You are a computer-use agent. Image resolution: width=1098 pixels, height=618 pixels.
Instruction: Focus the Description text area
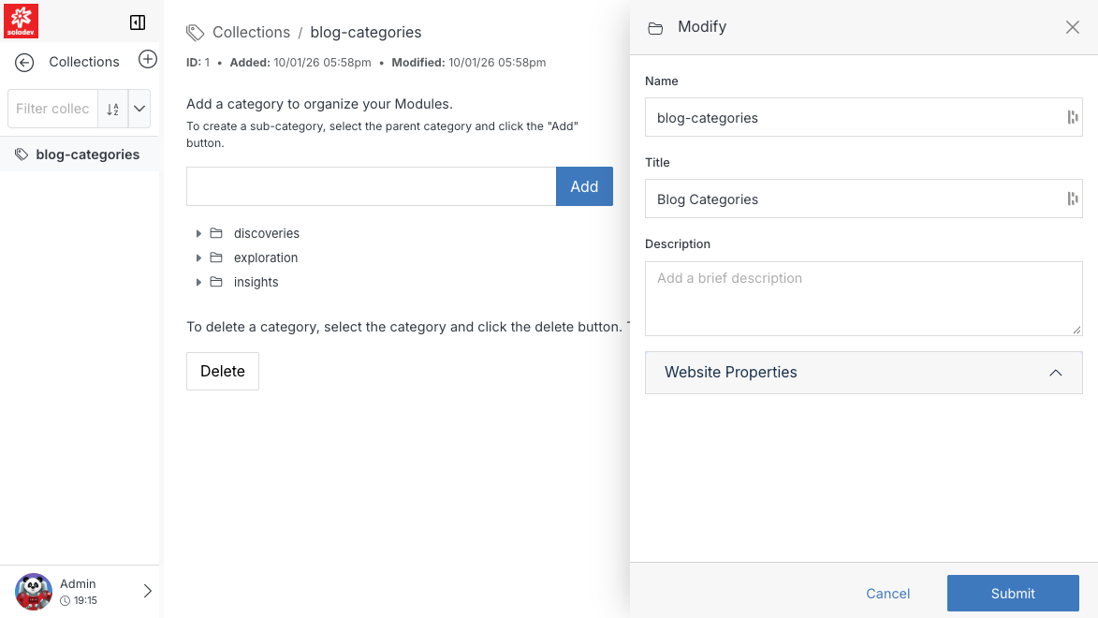pyautogui.click(x=863, y=299)
